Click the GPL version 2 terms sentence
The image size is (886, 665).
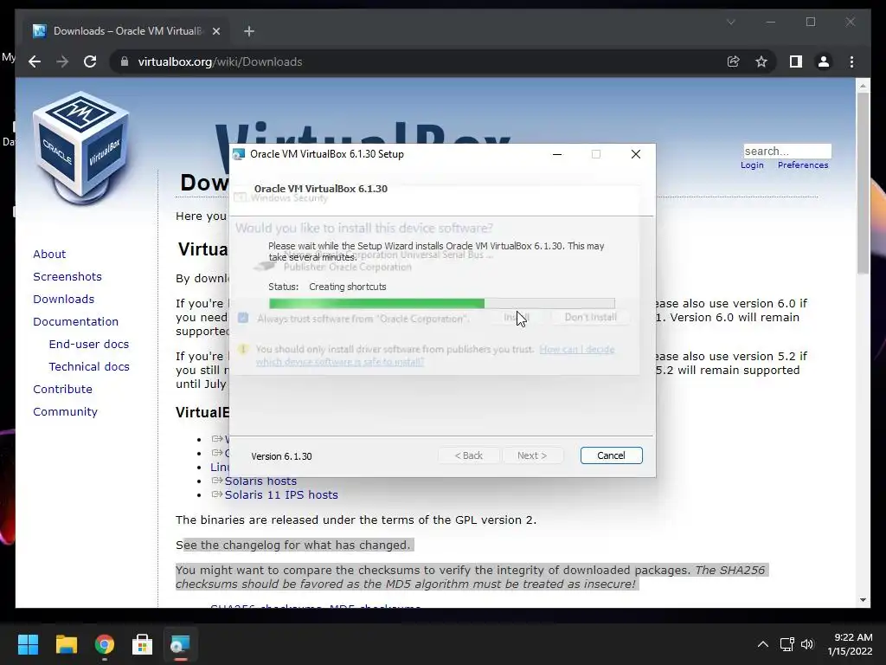tap(356, 520)
